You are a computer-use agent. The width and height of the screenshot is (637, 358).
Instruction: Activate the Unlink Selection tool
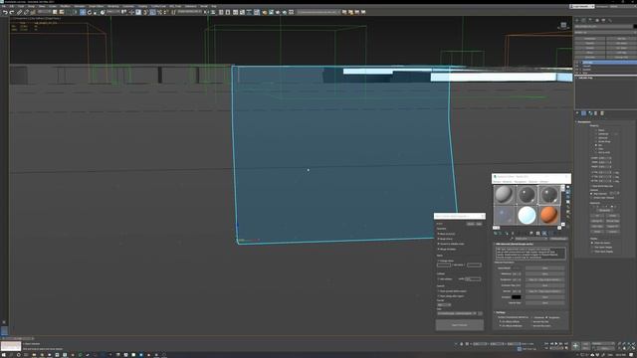click(26, 12)
